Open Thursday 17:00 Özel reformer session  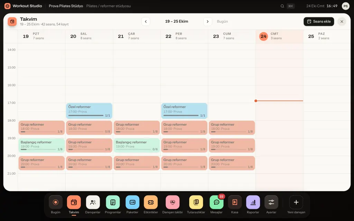pos(184,111)
